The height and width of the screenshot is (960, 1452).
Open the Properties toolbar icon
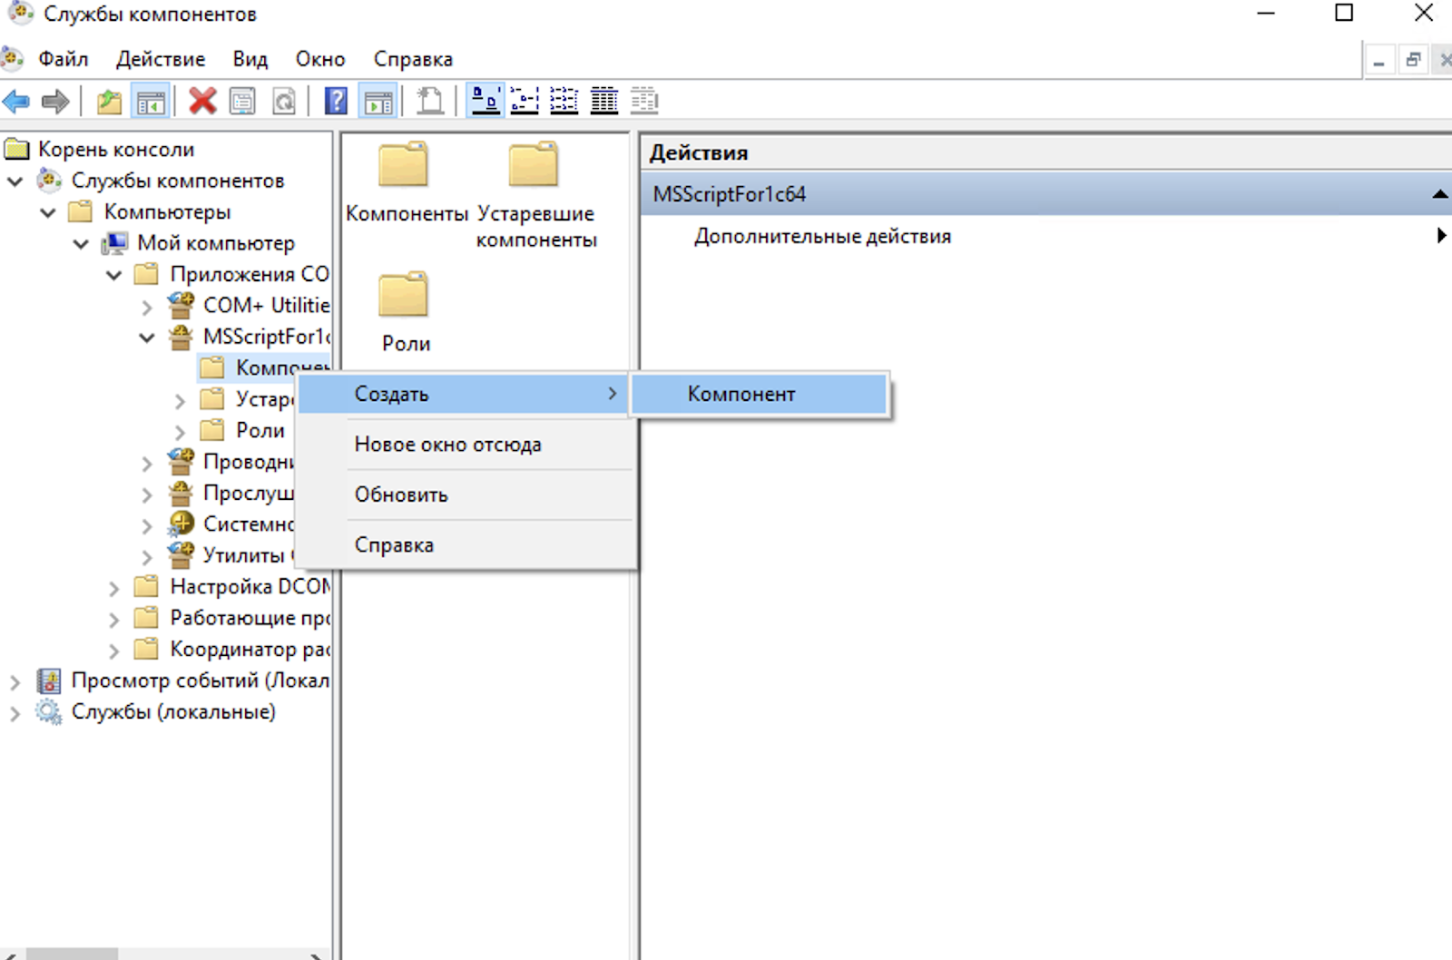pyautogui.click(x=242, y=101)
